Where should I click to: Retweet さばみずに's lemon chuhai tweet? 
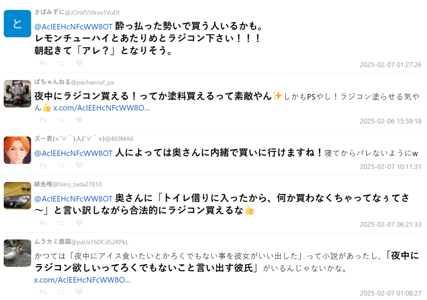tap(61, 63)
